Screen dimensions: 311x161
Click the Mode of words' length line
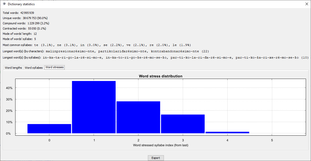point(20,34)
